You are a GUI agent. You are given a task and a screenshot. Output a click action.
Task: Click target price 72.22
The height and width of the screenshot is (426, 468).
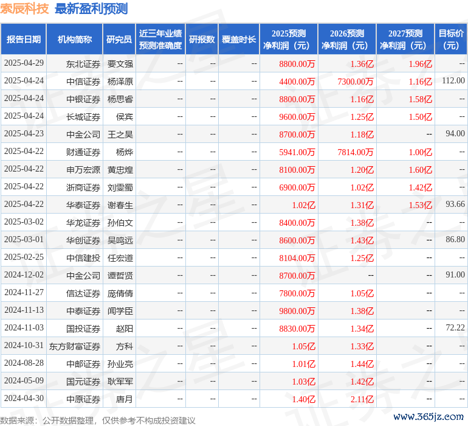455,327
